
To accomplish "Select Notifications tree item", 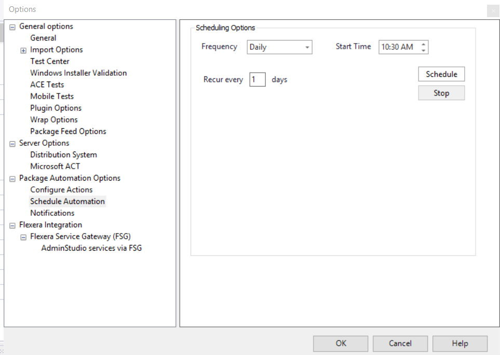I will (52, 213).
